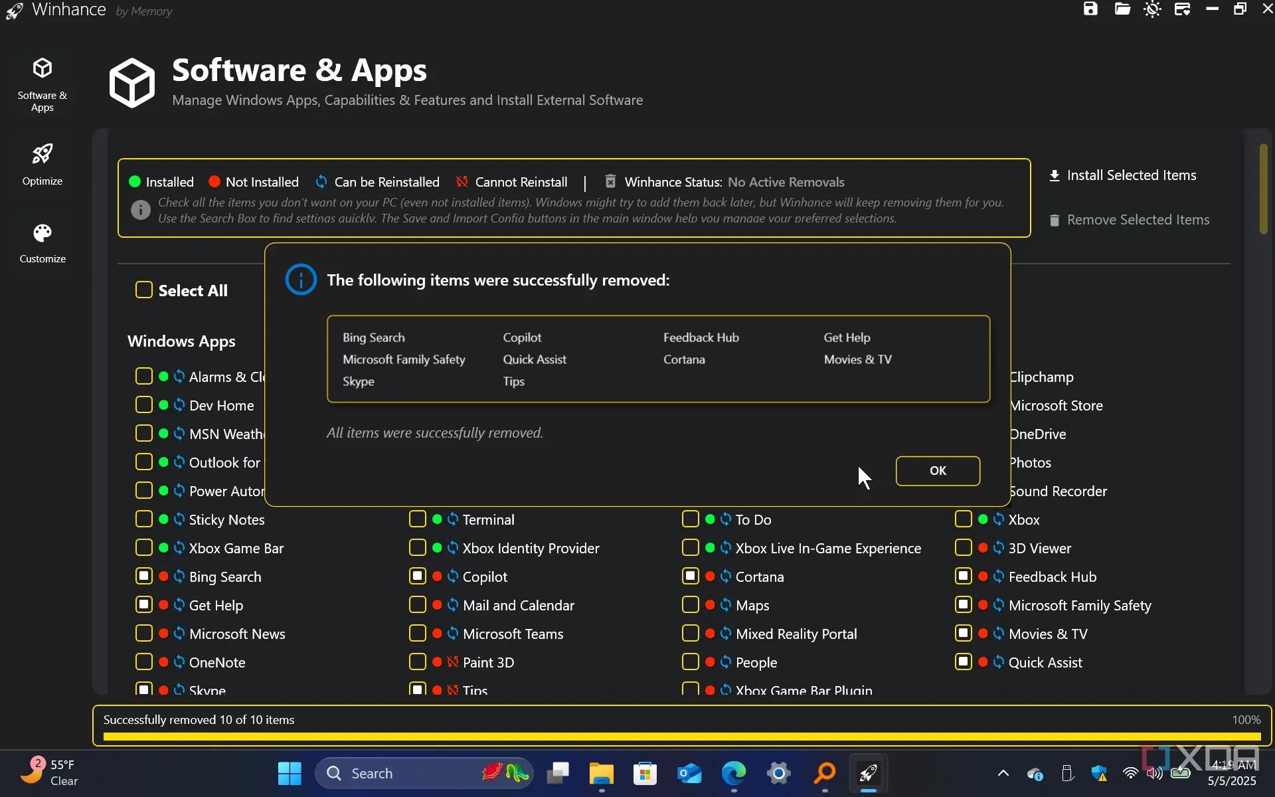Viewport: 1275px width, 797px height.
Task: Click Quick Assist in the removed items list
Action: 535,359
